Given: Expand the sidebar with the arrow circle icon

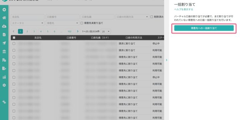Looking at the screenshot, I should click(x=4, y=10).
